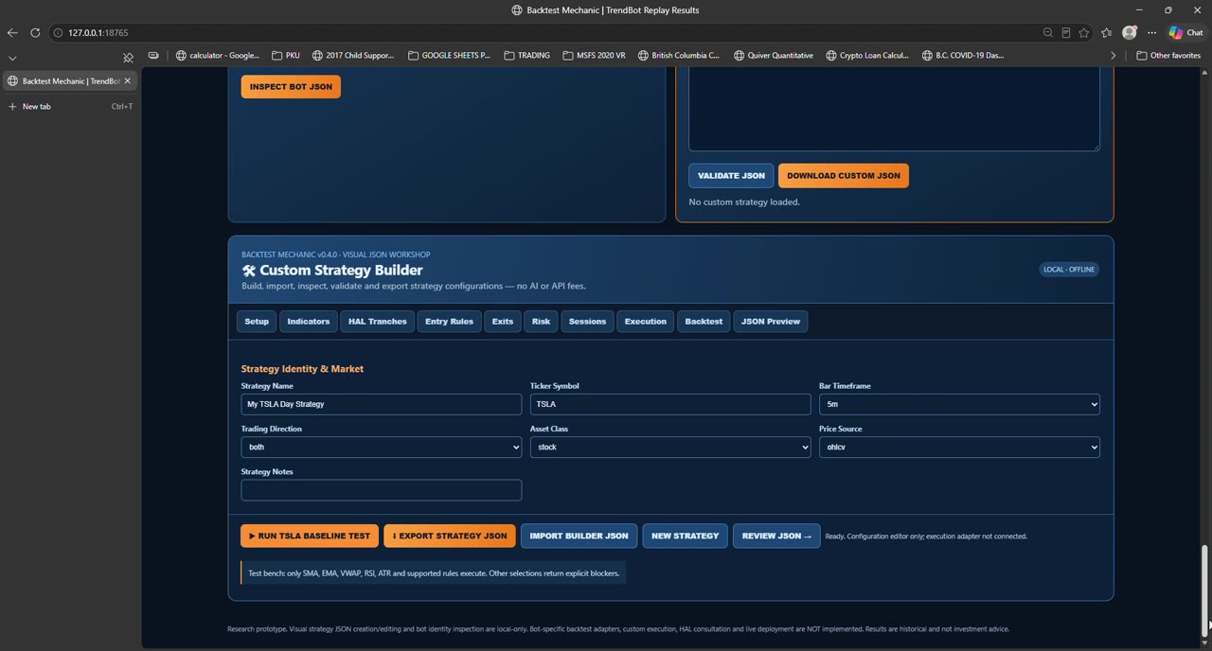Image resolution: width=1212 pixels, height=651 pixels.
Task: Open the Crypto Loan Calculator bookmark
Action: coord(867,55)
